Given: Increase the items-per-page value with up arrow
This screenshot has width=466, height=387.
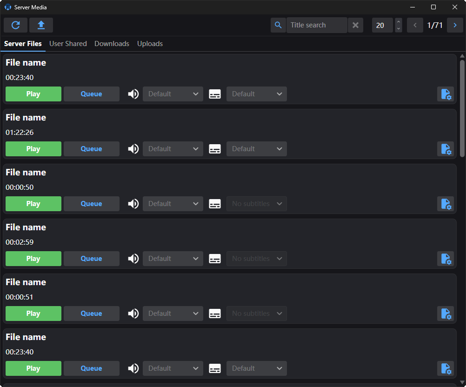Looking at the screenshot, I should (x=399, y=21).
